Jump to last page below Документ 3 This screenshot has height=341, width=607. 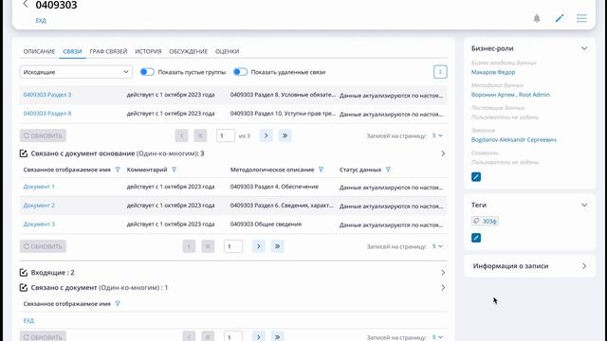point(278,246)
